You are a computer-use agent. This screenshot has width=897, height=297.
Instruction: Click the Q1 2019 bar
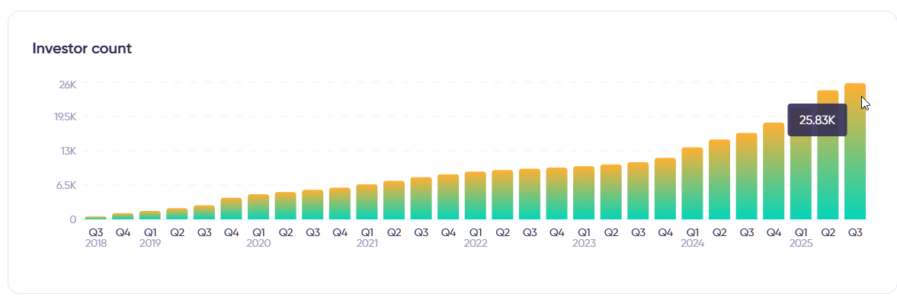tap(150, 215)
